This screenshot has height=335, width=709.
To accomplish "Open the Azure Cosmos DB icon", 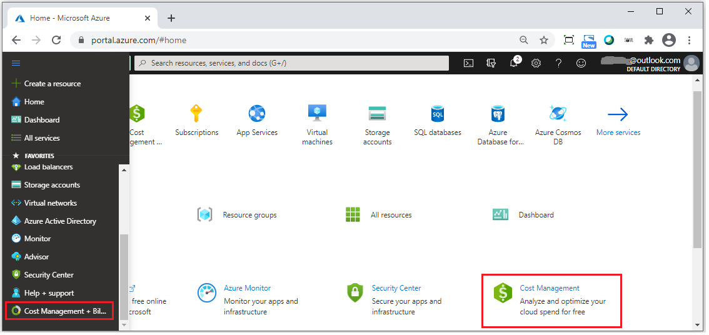I will click(x=558, y=113).
